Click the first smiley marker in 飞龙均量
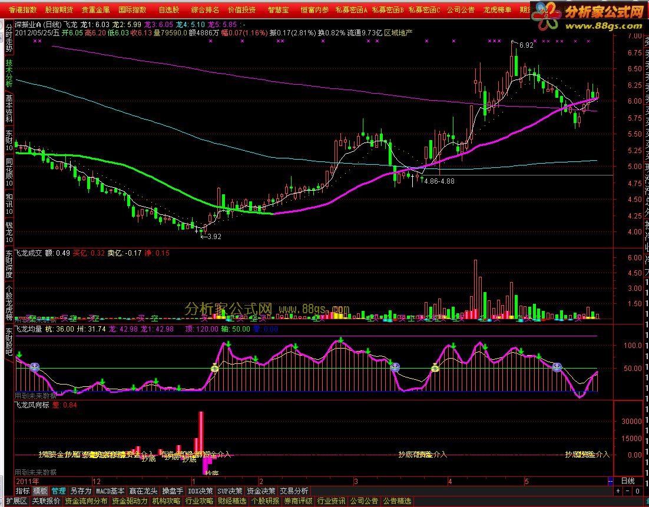This screenshot has height=507, width=649. [34, 367]
